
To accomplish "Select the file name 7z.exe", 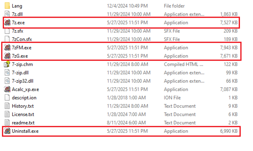I will tap(18, 22).
